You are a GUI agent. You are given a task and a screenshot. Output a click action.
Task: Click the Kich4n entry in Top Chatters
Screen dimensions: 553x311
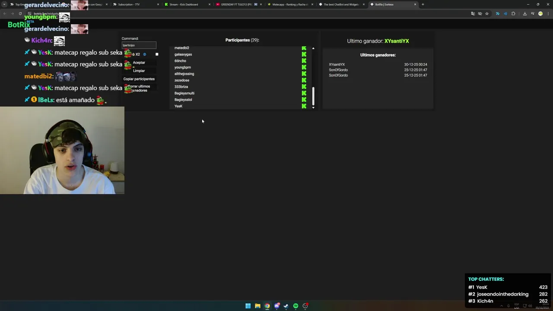coord(485,301)
